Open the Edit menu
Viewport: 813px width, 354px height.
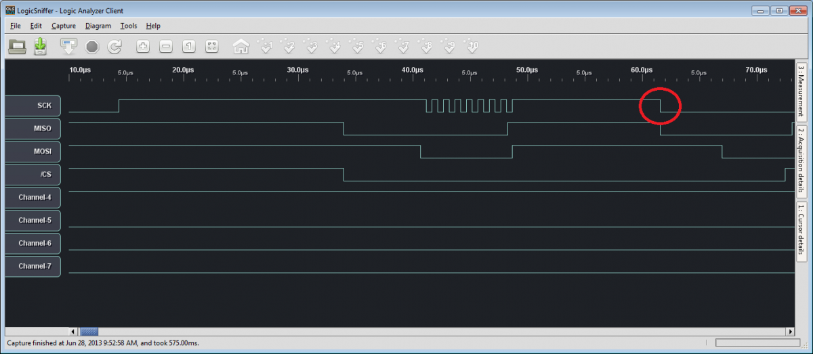pos(36,26)
